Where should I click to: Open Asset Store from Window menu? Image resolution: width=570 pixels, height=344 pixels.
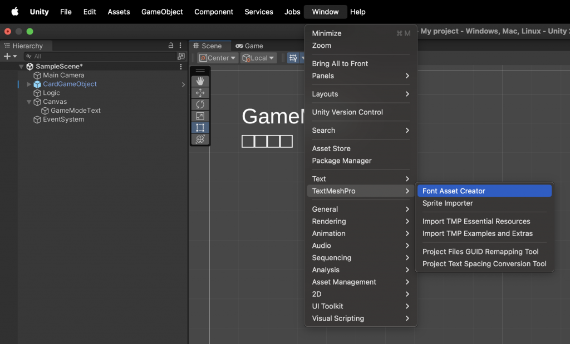click(x=361, y=148)
